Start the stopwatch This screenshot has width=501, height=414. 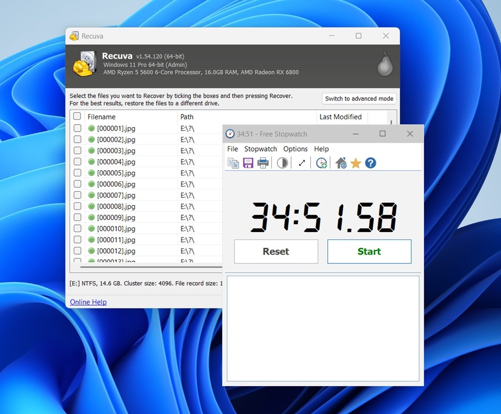[369, 251]
